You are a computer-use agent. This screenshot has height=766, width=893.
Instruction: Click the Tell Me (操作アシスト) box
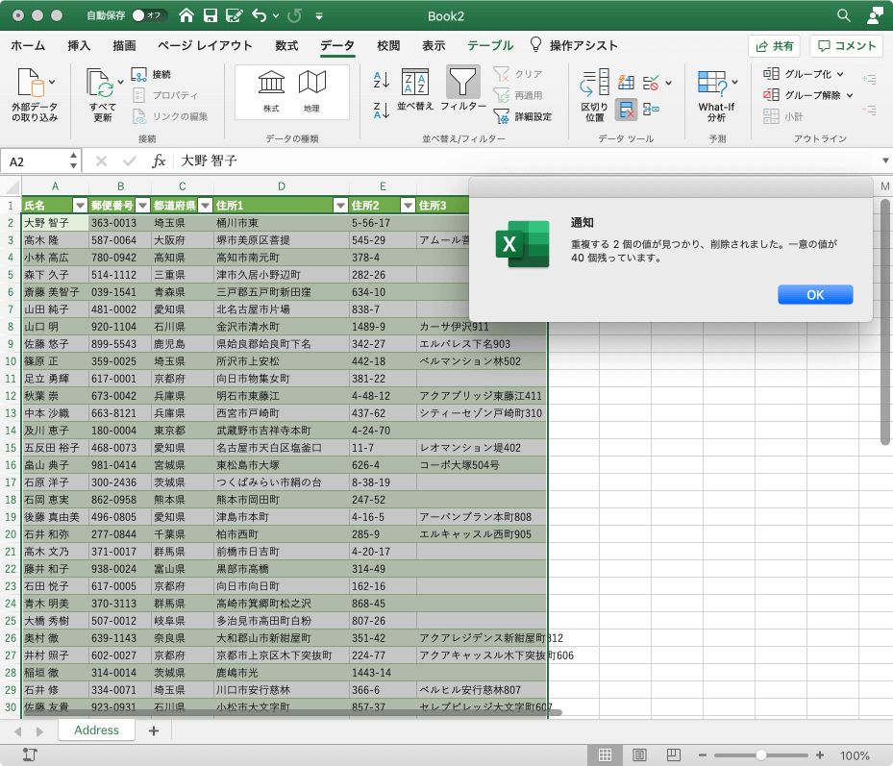(574, 45)
